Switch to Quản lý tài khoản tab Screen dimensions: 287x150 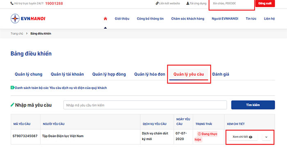(x=67, y=74)
